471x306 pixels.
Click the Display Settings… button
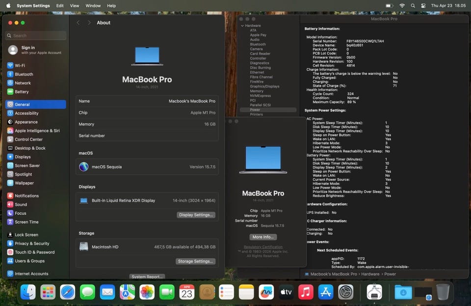click(196, 215)
